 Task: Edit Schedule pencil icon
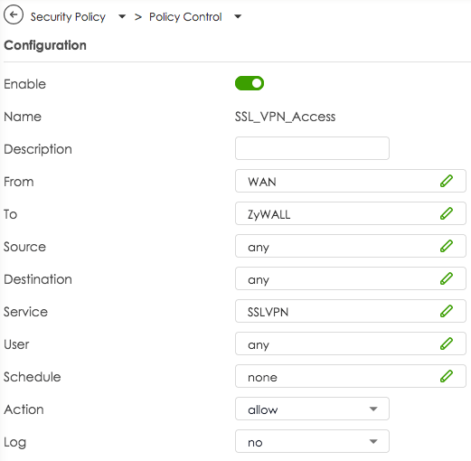[447, 376]
